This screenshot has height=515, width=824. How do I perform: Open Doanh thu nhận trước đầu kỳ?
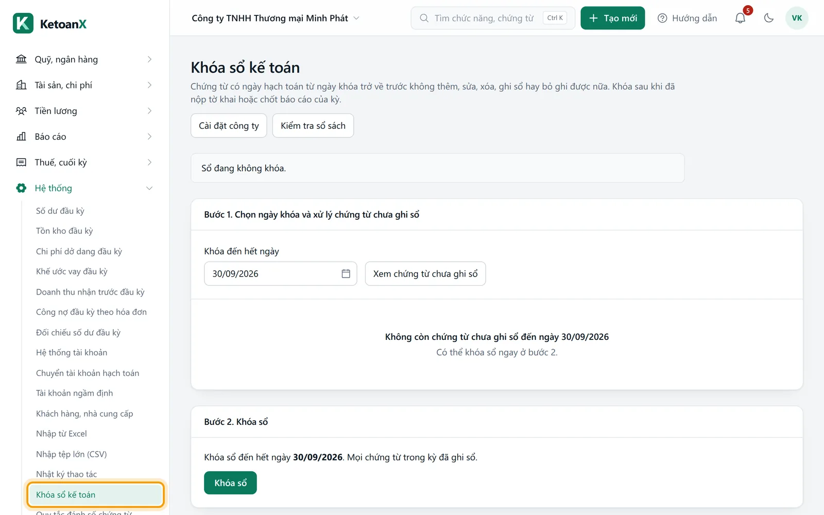[90, 292]
